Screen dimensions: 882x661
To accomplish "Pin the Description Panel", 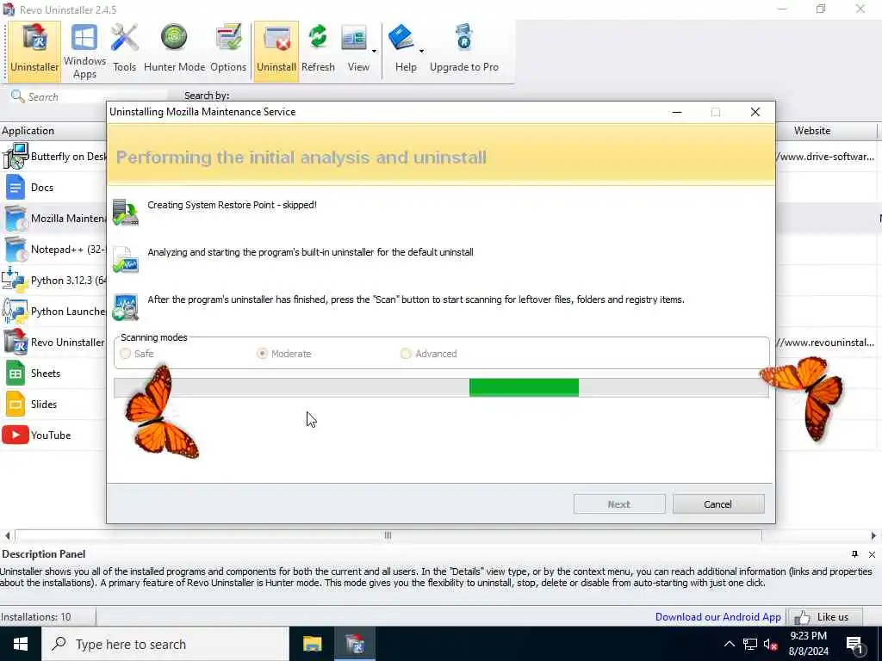I will pyautogui.click(x=855, y=554).
